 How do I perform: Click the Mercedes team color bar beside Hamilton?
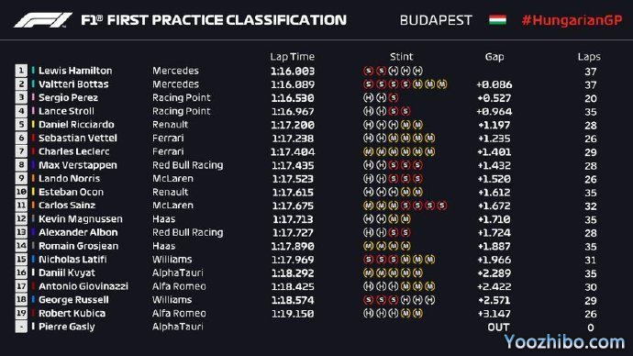click(x=33, y=71)
